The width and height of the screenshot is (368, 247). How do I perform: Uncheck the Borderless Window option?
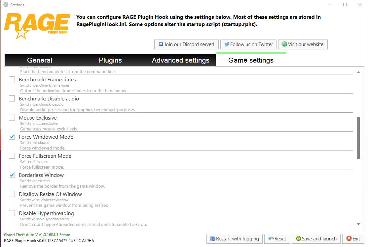point(12,175)
